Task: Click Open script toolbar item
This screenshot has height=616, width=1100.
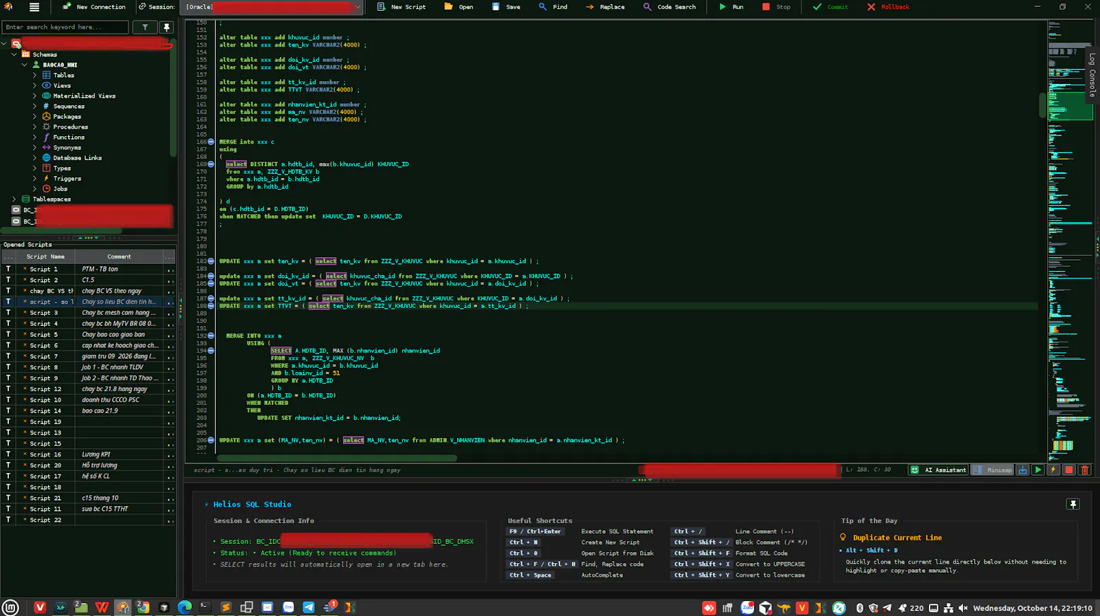Action: (459, 7)
